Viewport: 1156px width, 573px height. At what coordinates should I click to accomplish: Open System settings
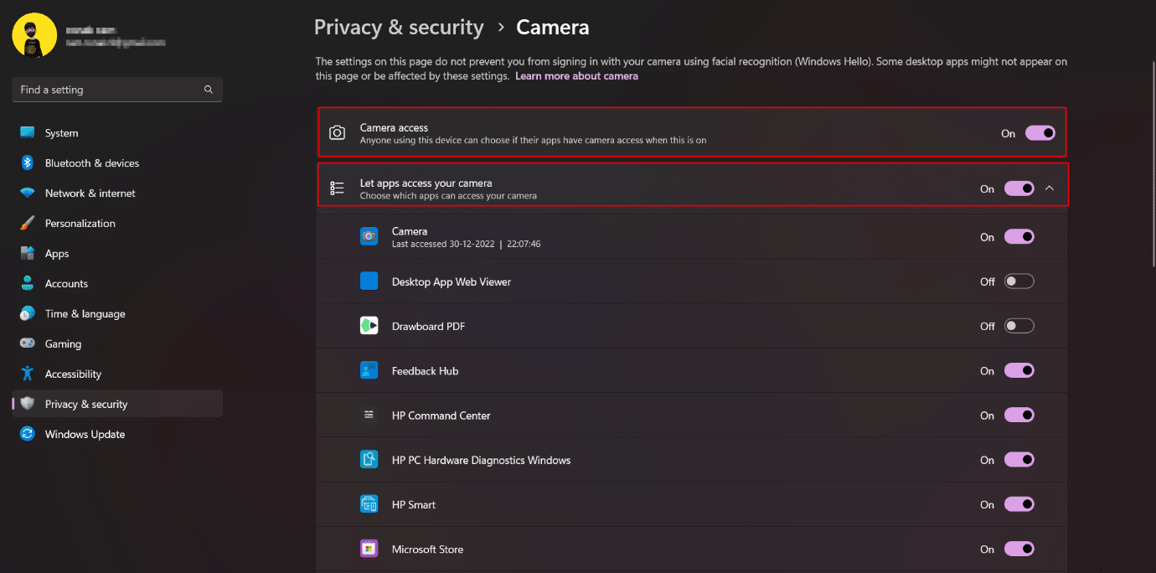117,133
